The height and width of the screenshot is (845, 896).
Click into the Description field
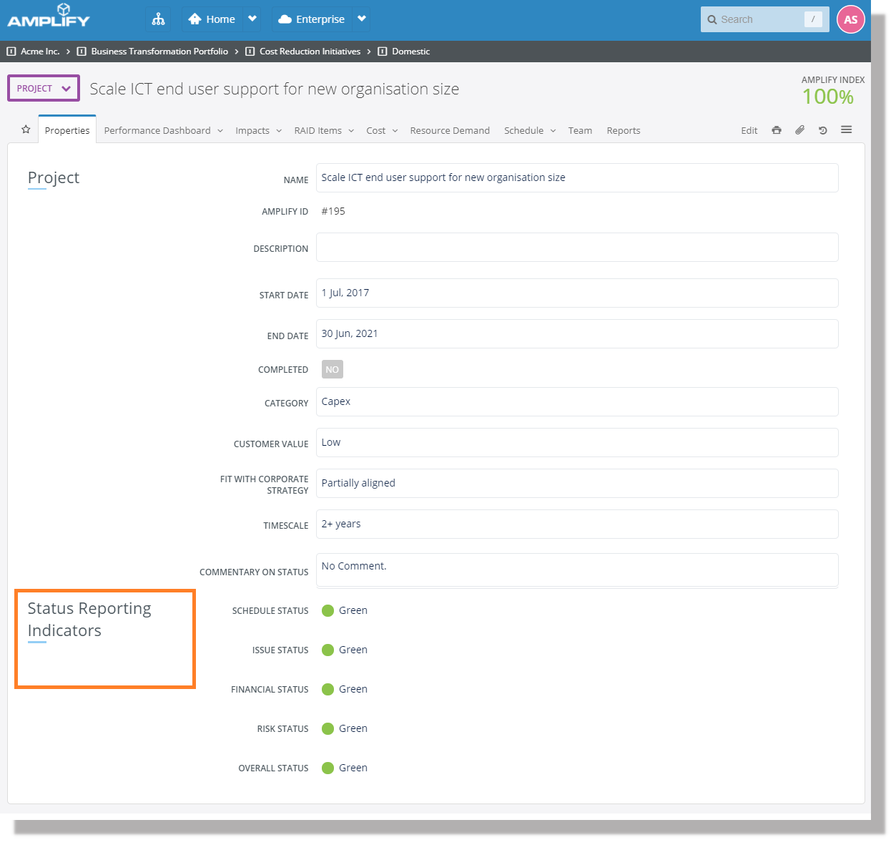pos(576,248)
